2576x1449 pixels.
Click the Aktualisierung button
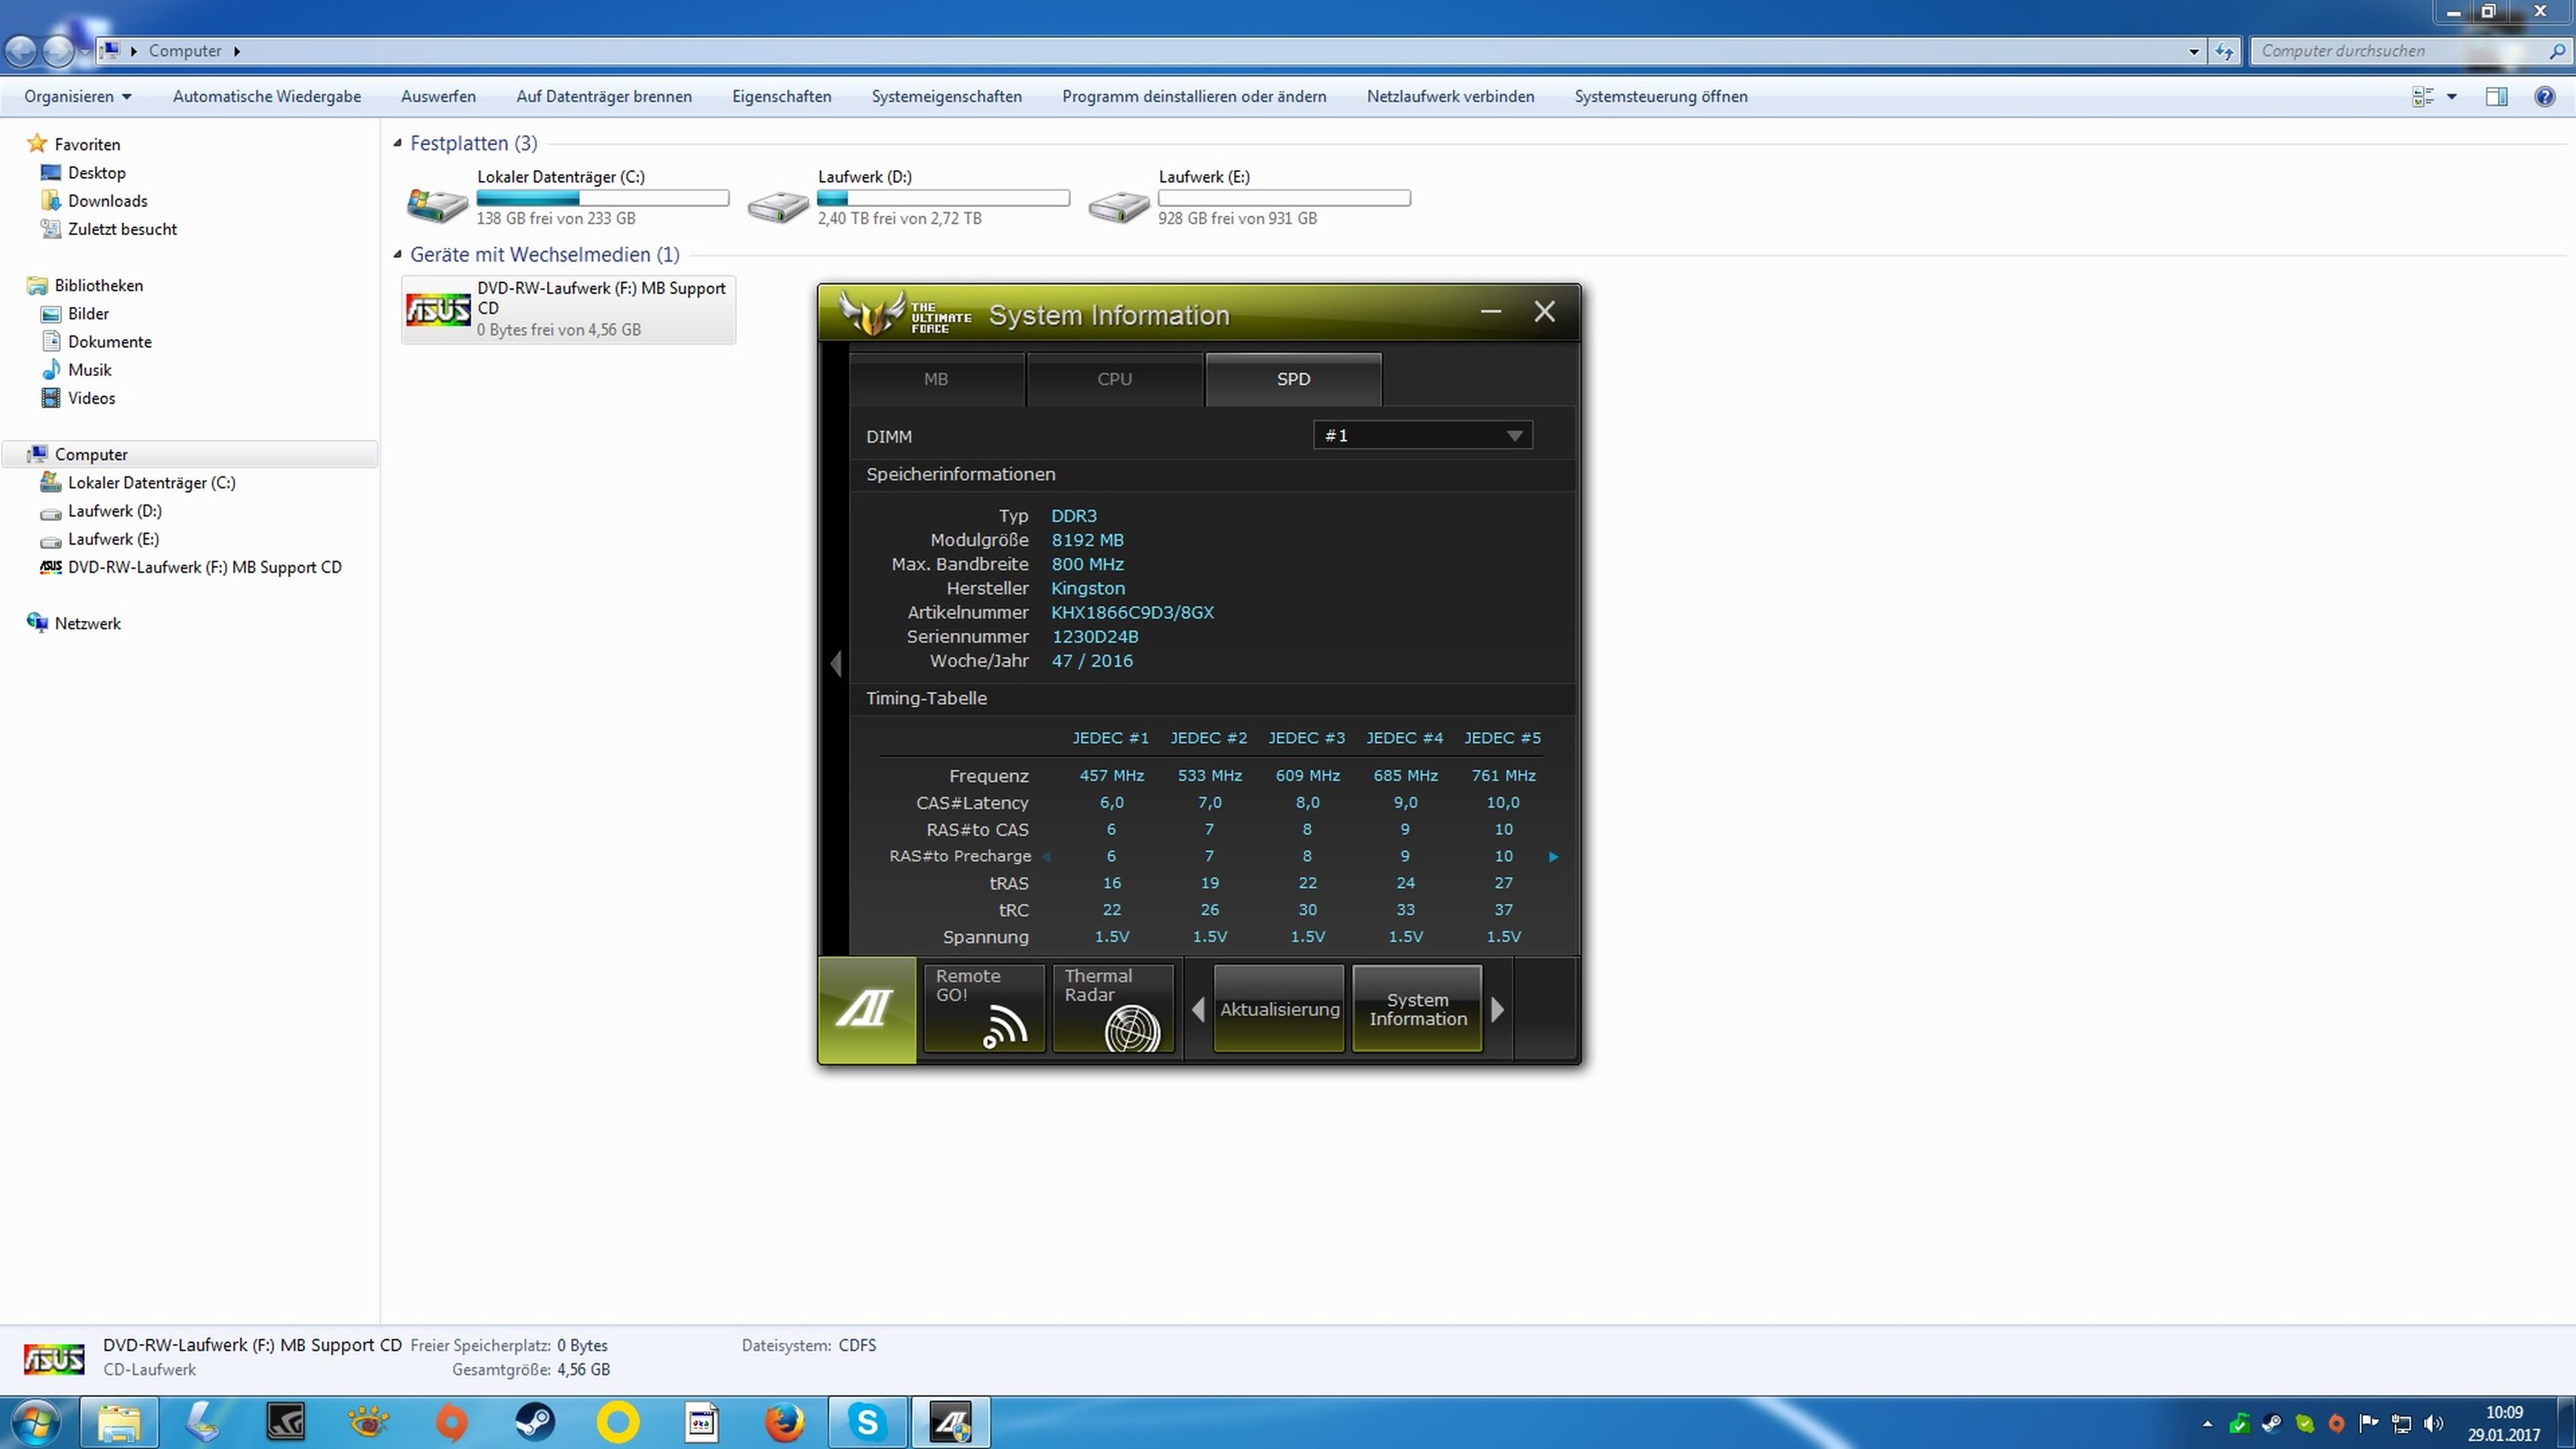click(x=1278, y=1009)
